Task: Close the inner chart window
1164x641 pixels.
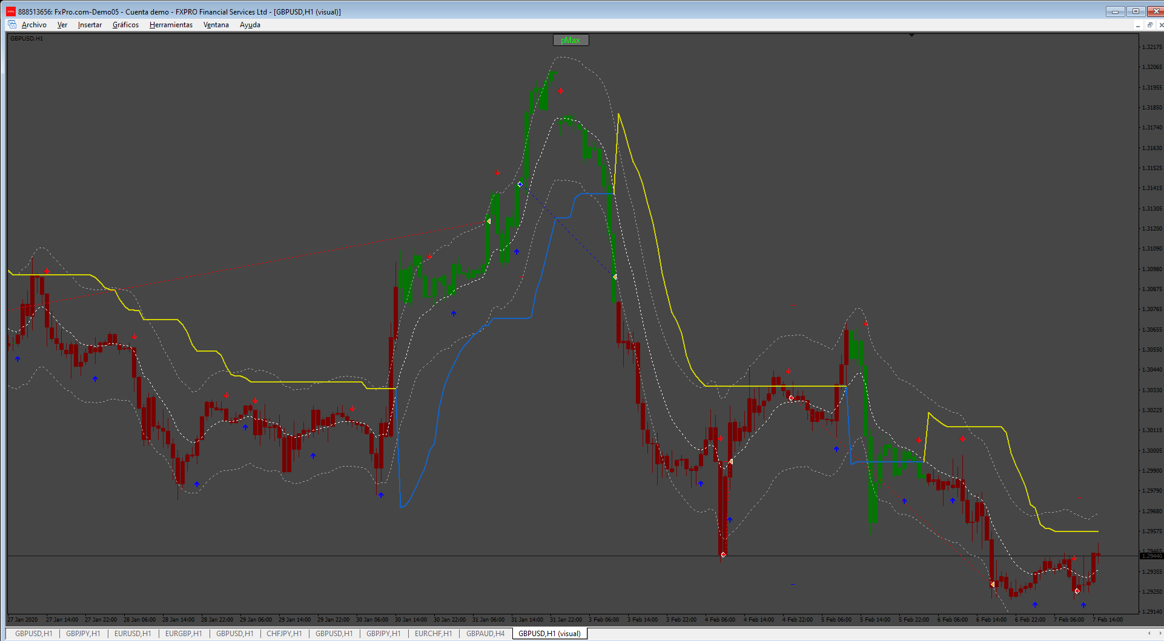Action: click(1160, 25)
